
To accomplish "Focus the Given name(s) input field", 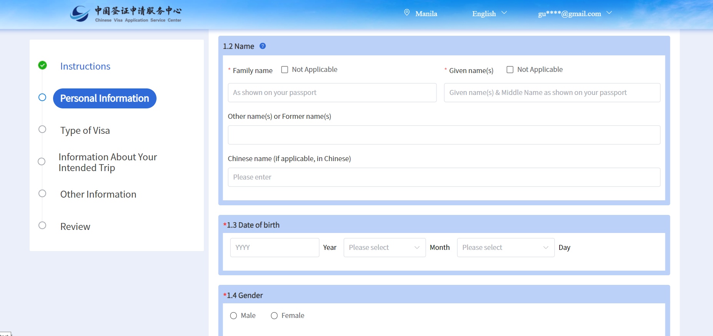I will 552,93.
